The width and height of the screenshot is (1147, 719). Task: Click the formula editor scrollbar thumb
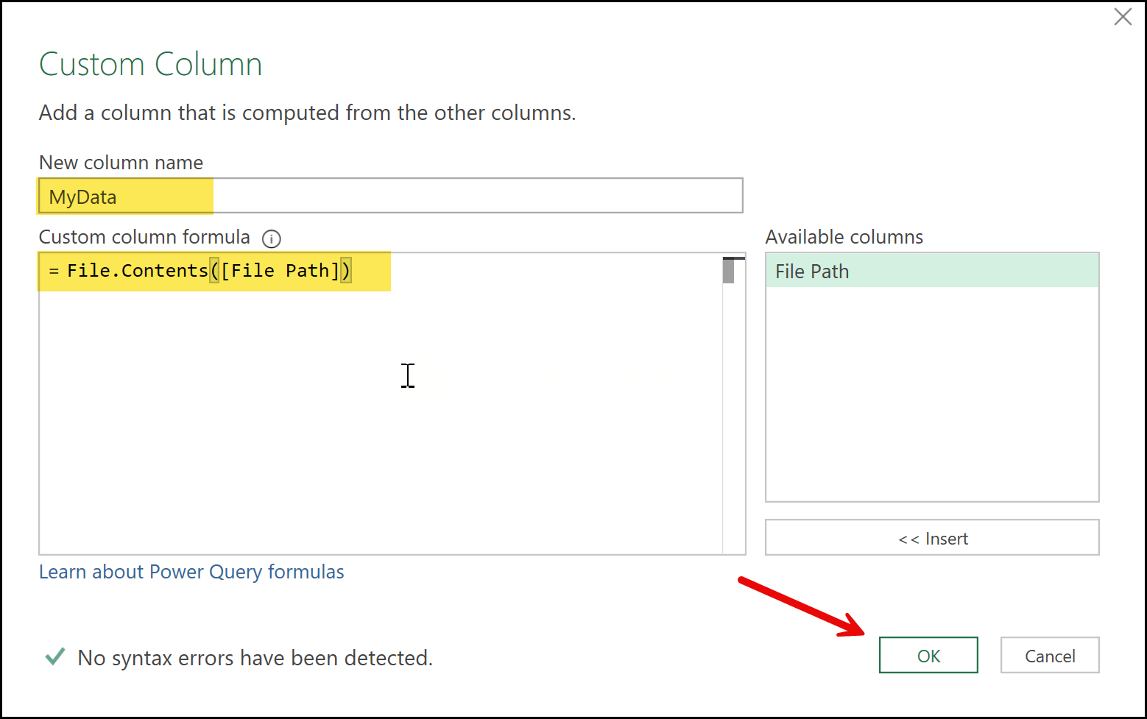(x=728, y=271)
